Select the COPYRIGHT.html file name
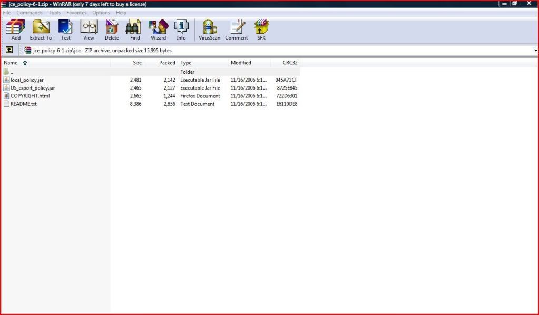Viewport: 539px width, 315px height. coord(30,96)
